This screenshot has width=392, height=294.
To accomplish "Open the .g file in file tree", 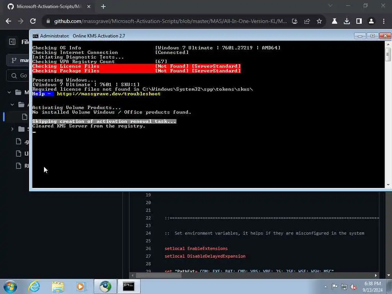I will click(x=22, y=142).
